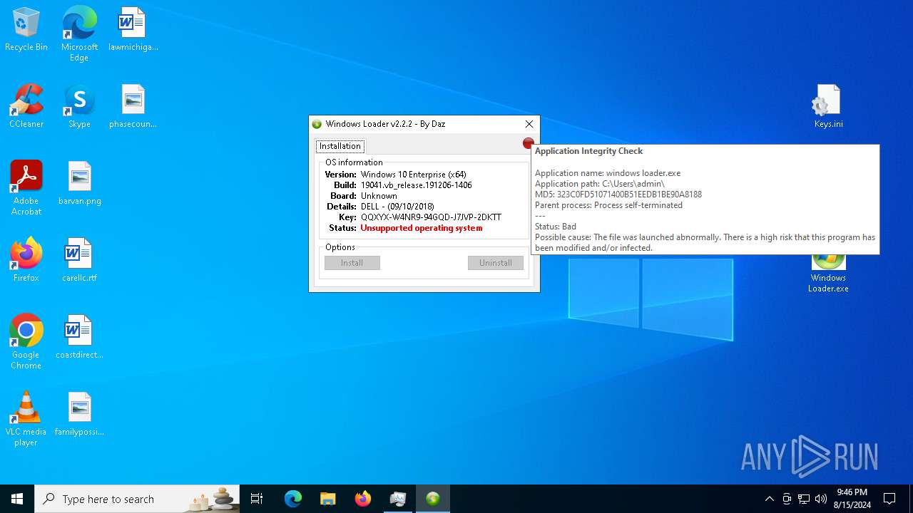The height and width of the screenshot is (513, 913).
Task: Select the Skype desktop shortcut
Action: [x=79, y=106]
